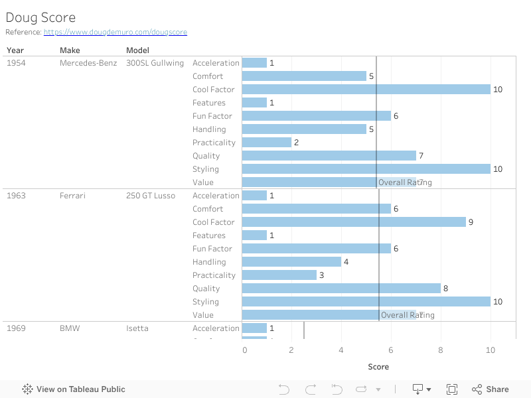Click the 250 GT Lusso Handling bar
Screen dimensions: 531x398
[291, 262]
